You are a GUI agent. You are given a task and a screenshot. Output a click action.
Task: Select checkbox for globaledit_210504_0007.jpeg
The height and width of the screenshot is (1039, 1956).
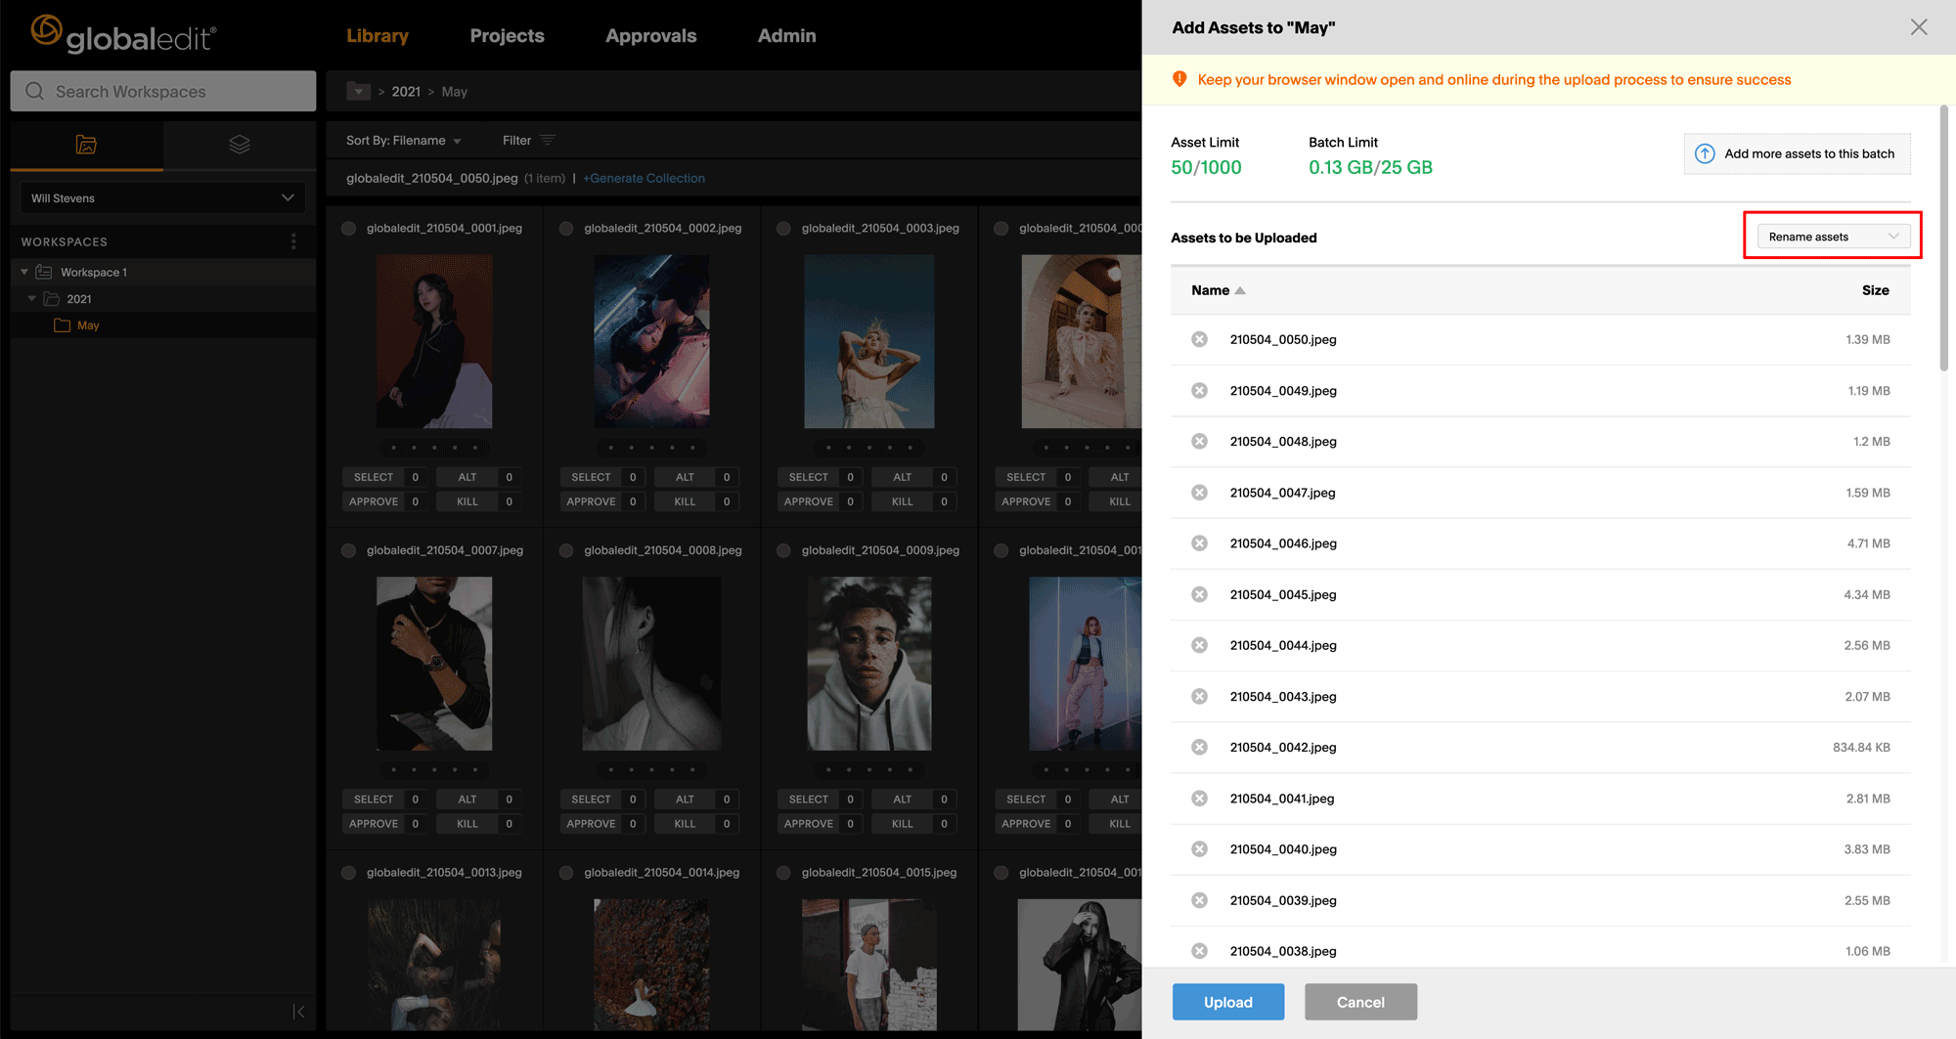pyautogui.click(x=348, y=551)
